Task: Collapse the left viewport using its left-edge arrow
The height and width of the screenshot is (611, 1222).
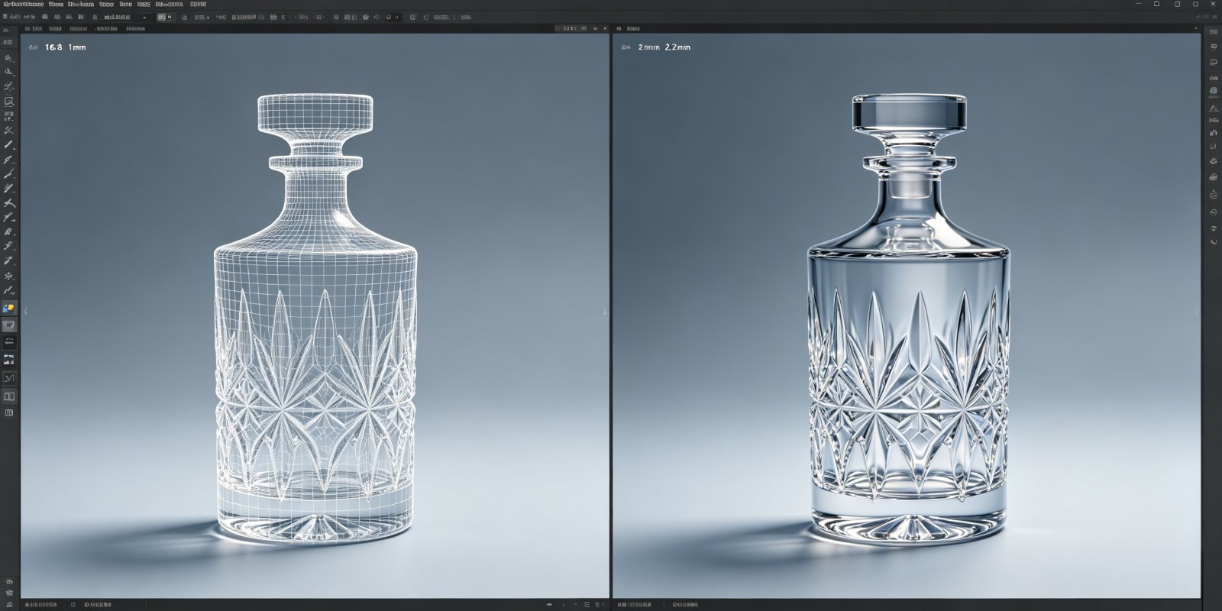Action: coord(25,311)
